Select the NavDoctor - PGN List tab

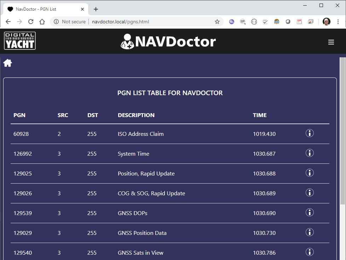point(42,9)
